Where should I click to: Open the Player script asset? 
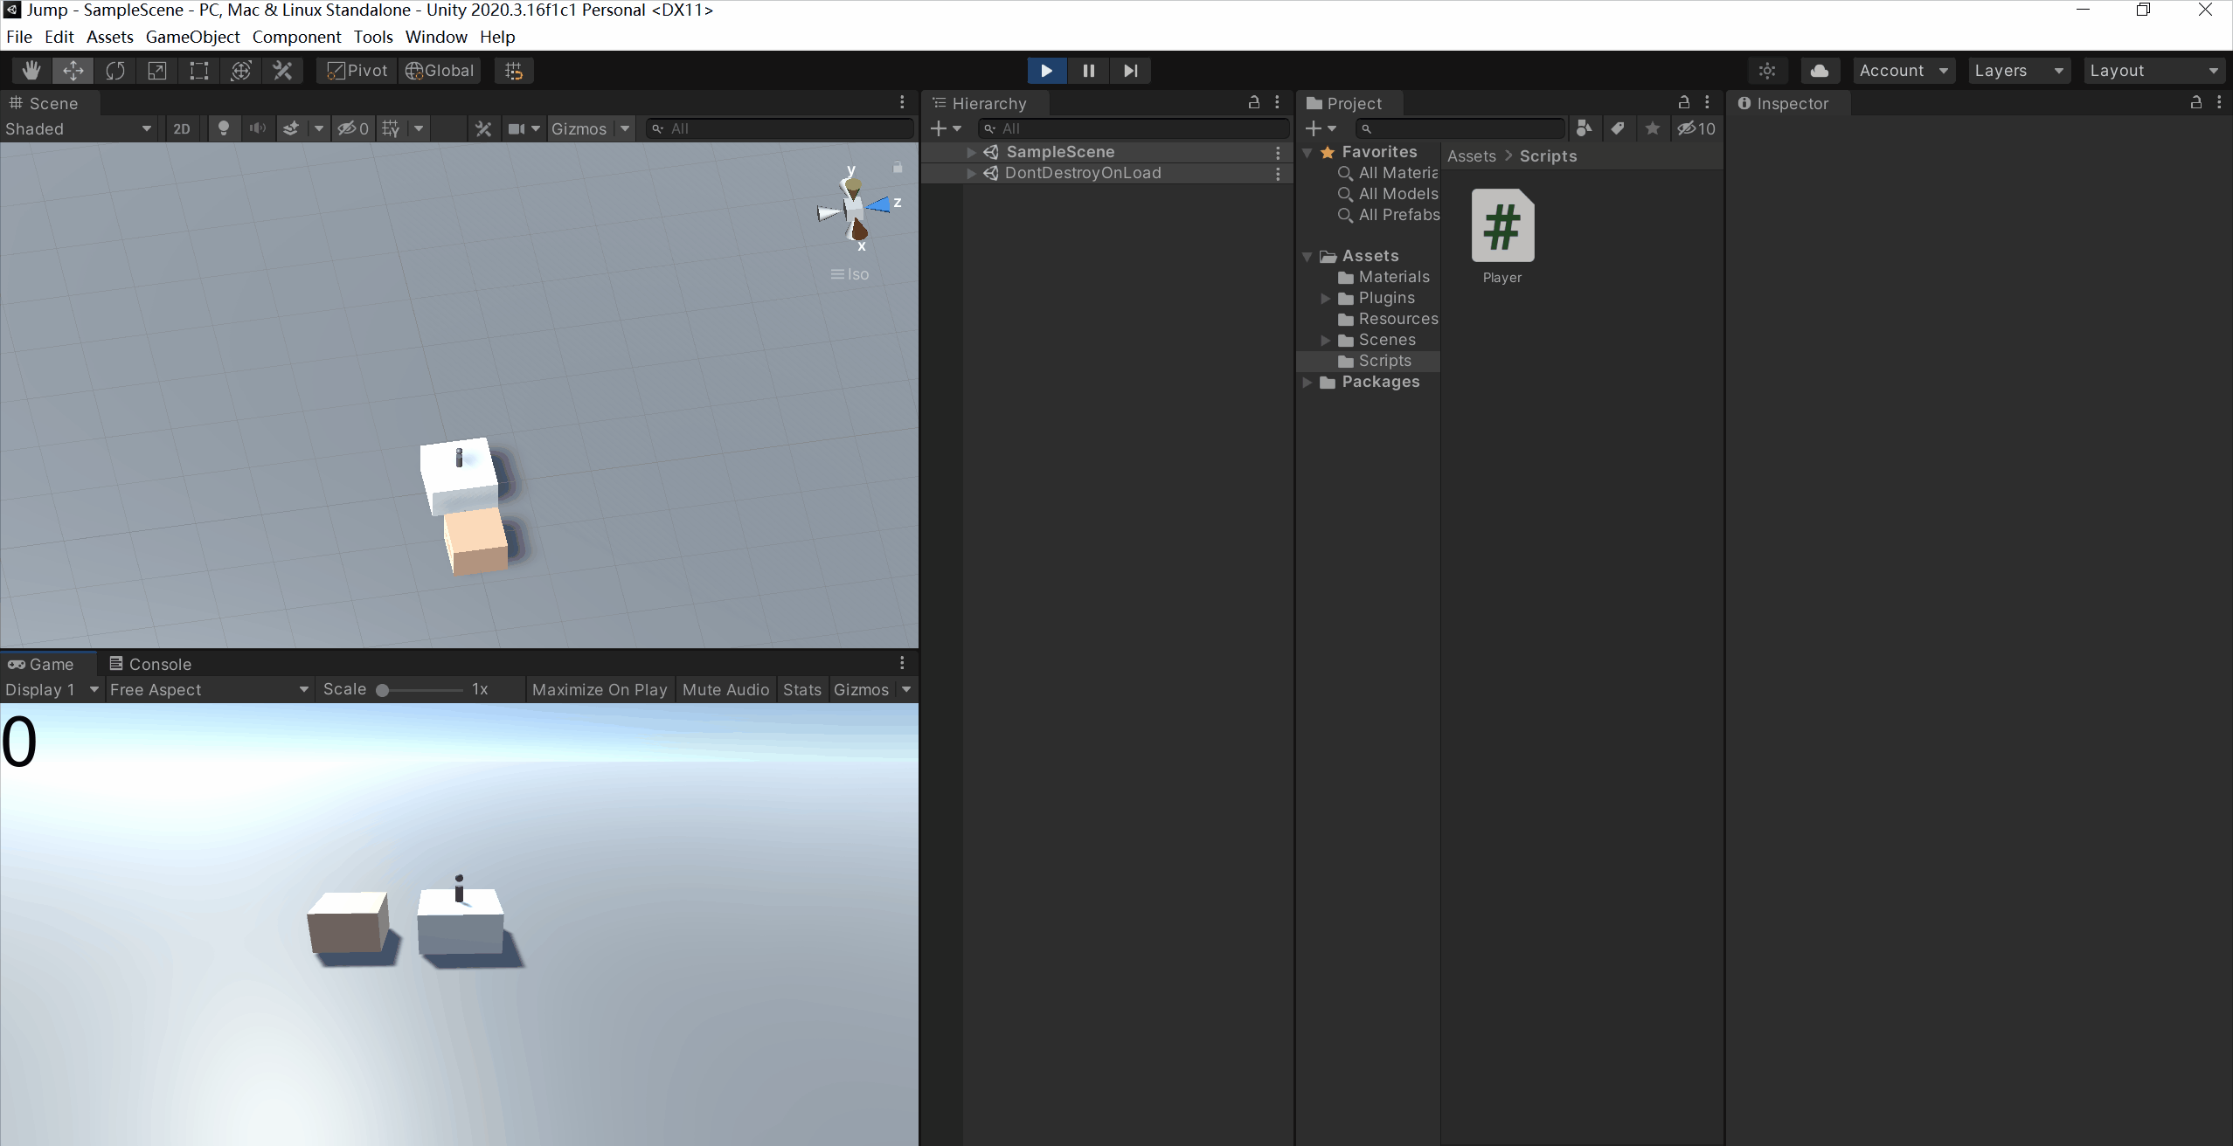coord(1502,227)
